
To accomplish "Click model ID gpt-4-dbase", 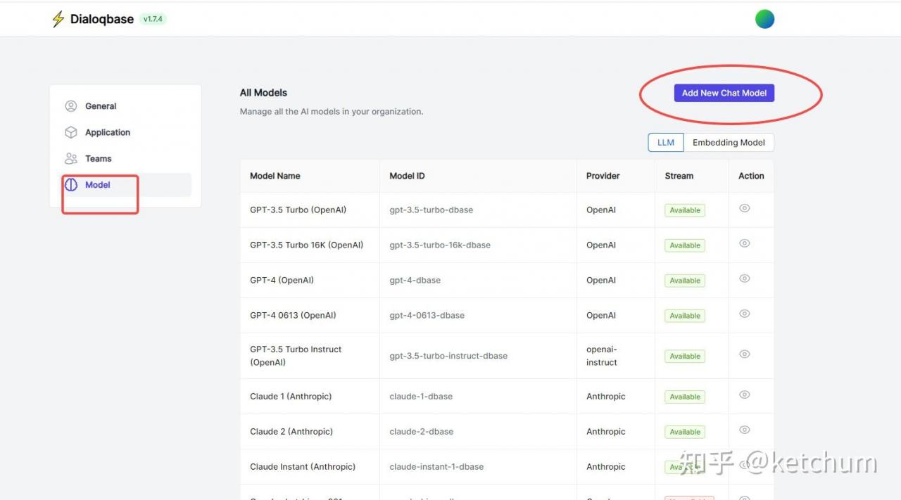I will point(415,280).
